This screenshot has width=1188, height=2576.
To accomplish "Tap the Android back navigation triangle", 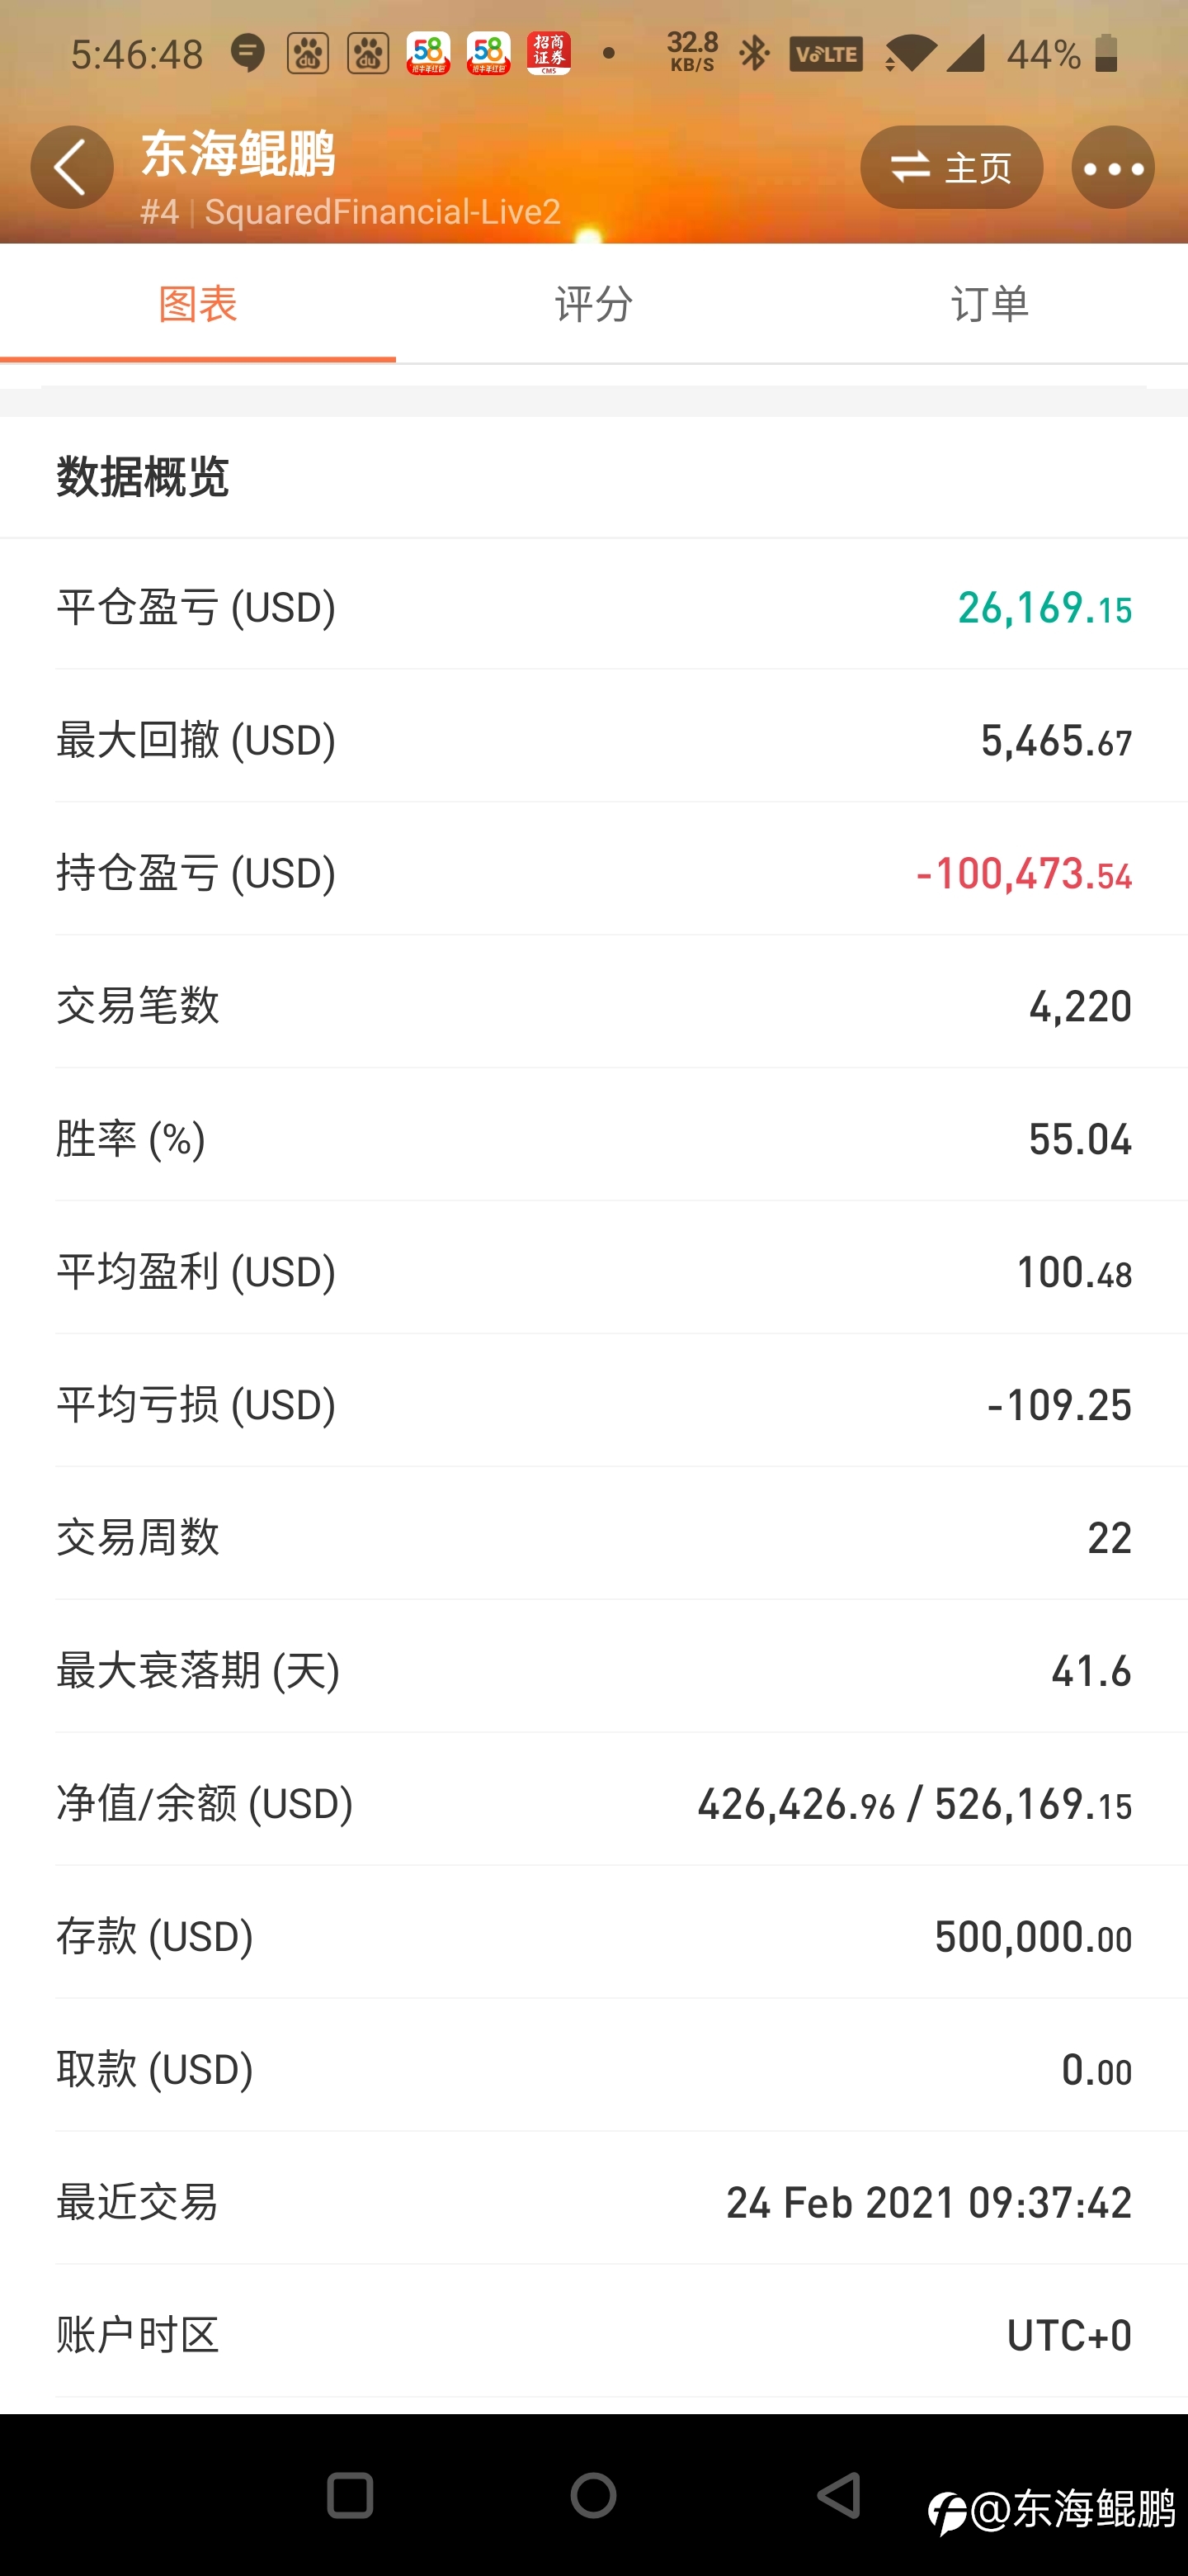I will [839, 2496].
